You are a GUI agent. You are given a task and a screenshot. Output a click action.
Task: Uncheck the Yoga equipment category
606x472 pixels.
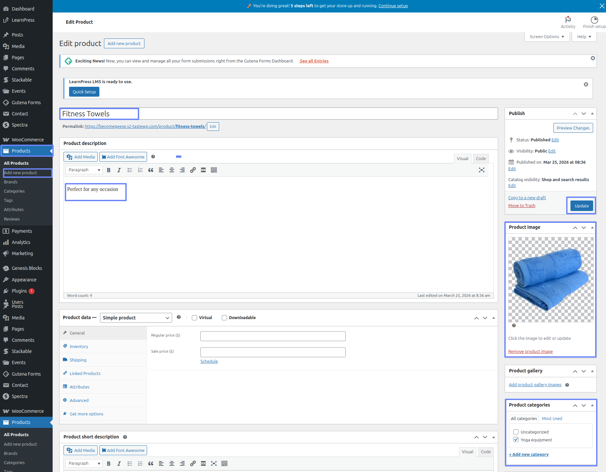[516, 440]
